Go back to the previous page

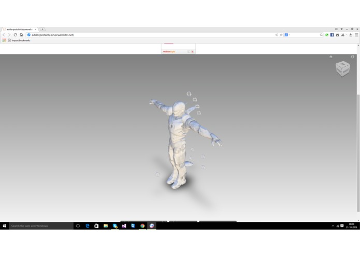(4, 35)
